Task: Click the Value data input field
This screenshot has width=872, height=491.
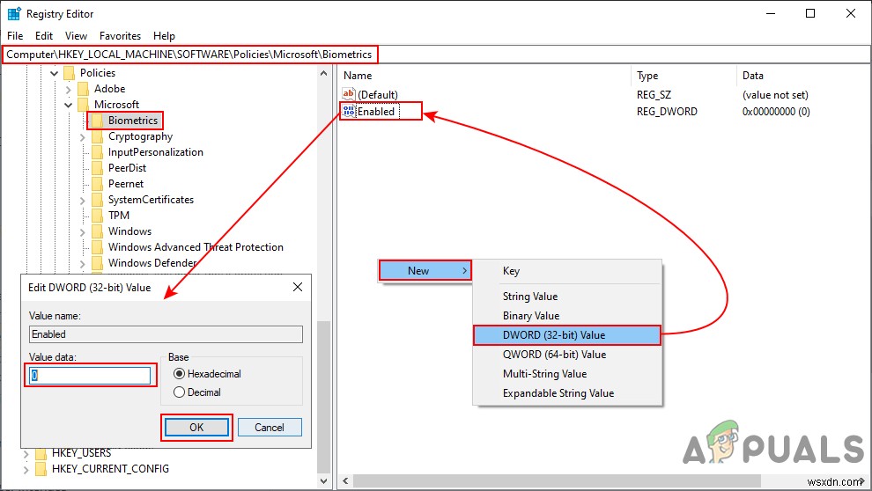Action: 90,376
